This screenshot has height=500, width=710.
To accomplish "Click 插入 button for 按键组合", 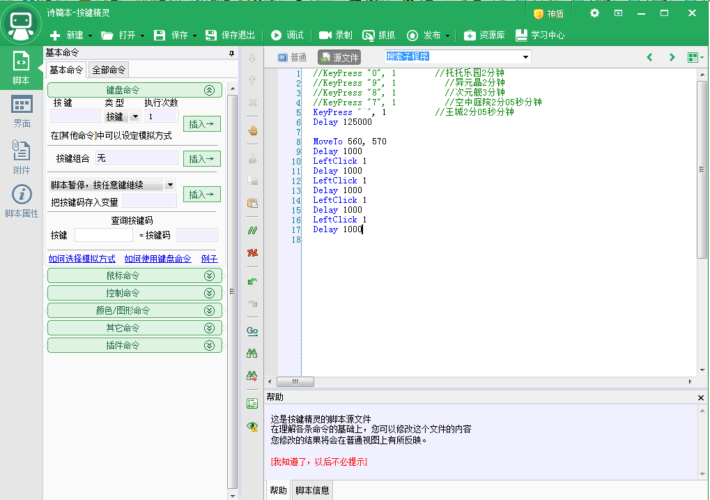I will (x=202, y=159).
